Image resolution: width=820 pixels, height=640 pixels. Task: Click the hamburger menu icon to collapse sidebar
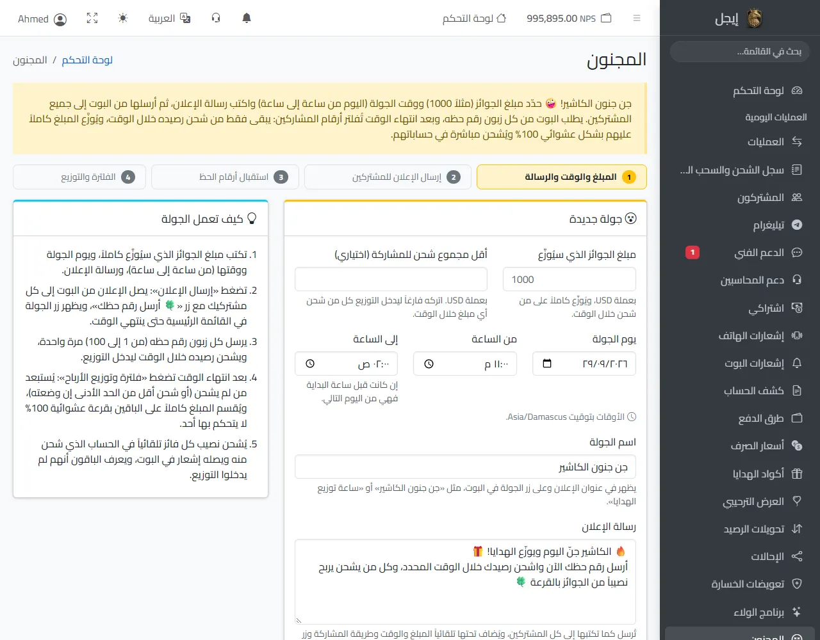637,19
